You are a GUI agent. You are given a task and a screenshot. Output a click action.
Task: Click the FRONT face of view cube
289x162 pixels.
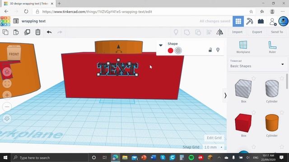click(x=14, y=54)
